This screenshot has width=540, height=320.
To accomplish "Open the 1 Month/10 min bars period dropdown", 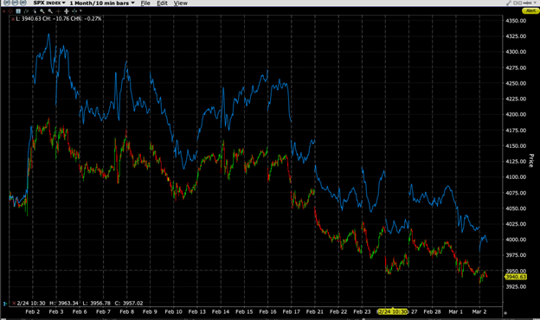I will (x=102, y=3).
